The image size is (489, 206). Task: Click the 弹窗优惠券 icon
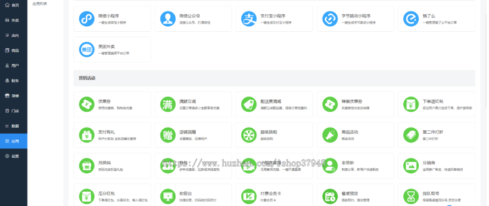330,104
